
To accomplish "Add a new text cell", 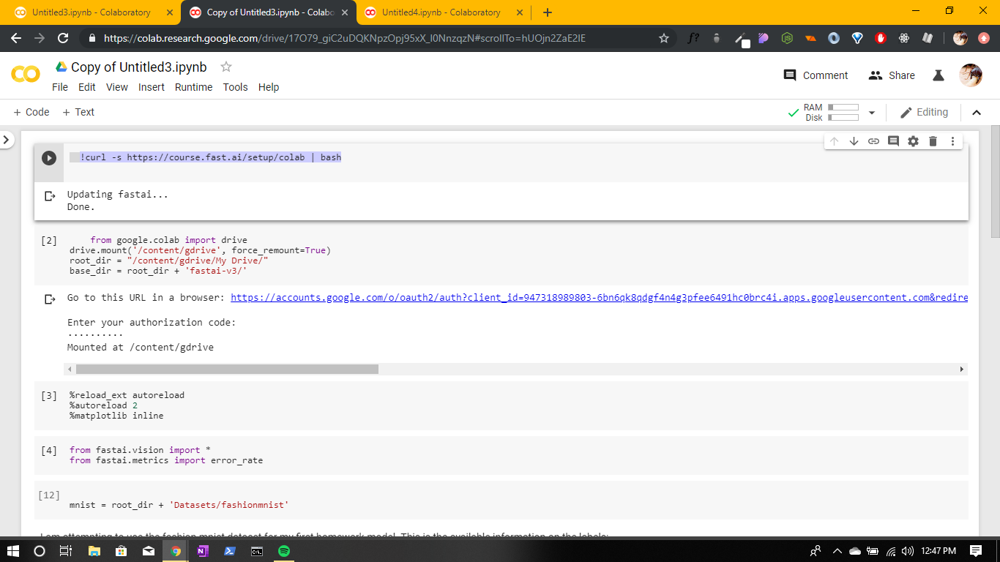I will tap(78, 112).
